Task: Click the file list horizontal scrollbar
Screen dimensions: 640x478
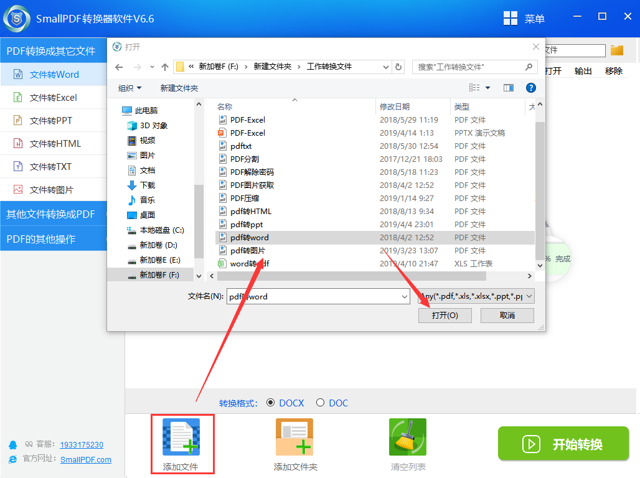Action: click(351, 276)
